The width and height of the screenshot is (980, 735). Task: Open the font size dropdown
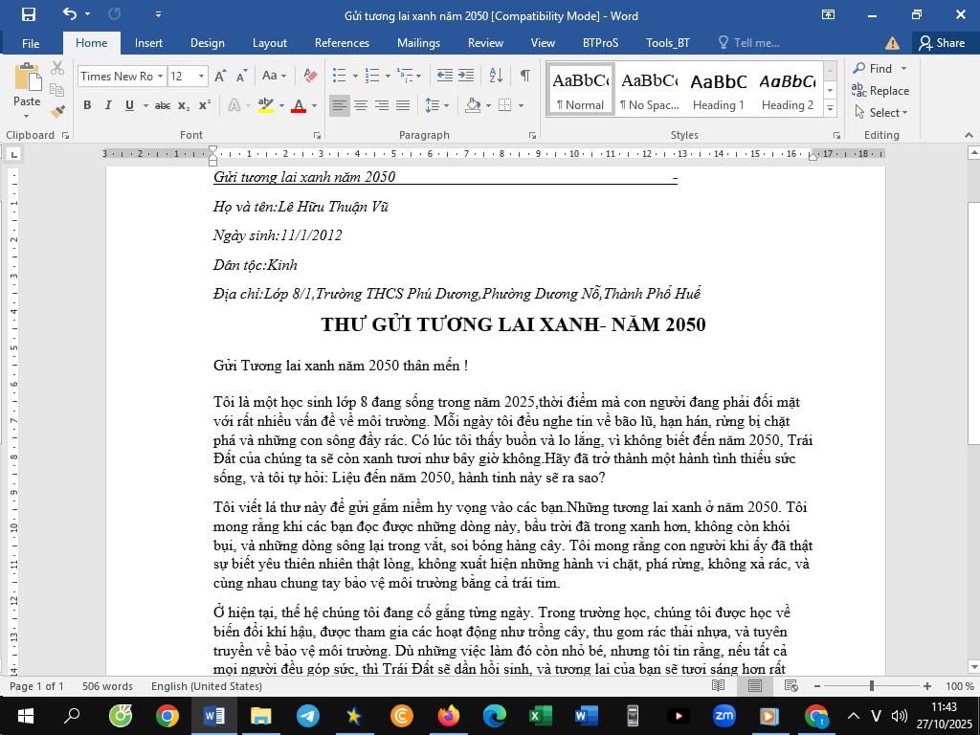pyautogui.click(x=201, y=77)
